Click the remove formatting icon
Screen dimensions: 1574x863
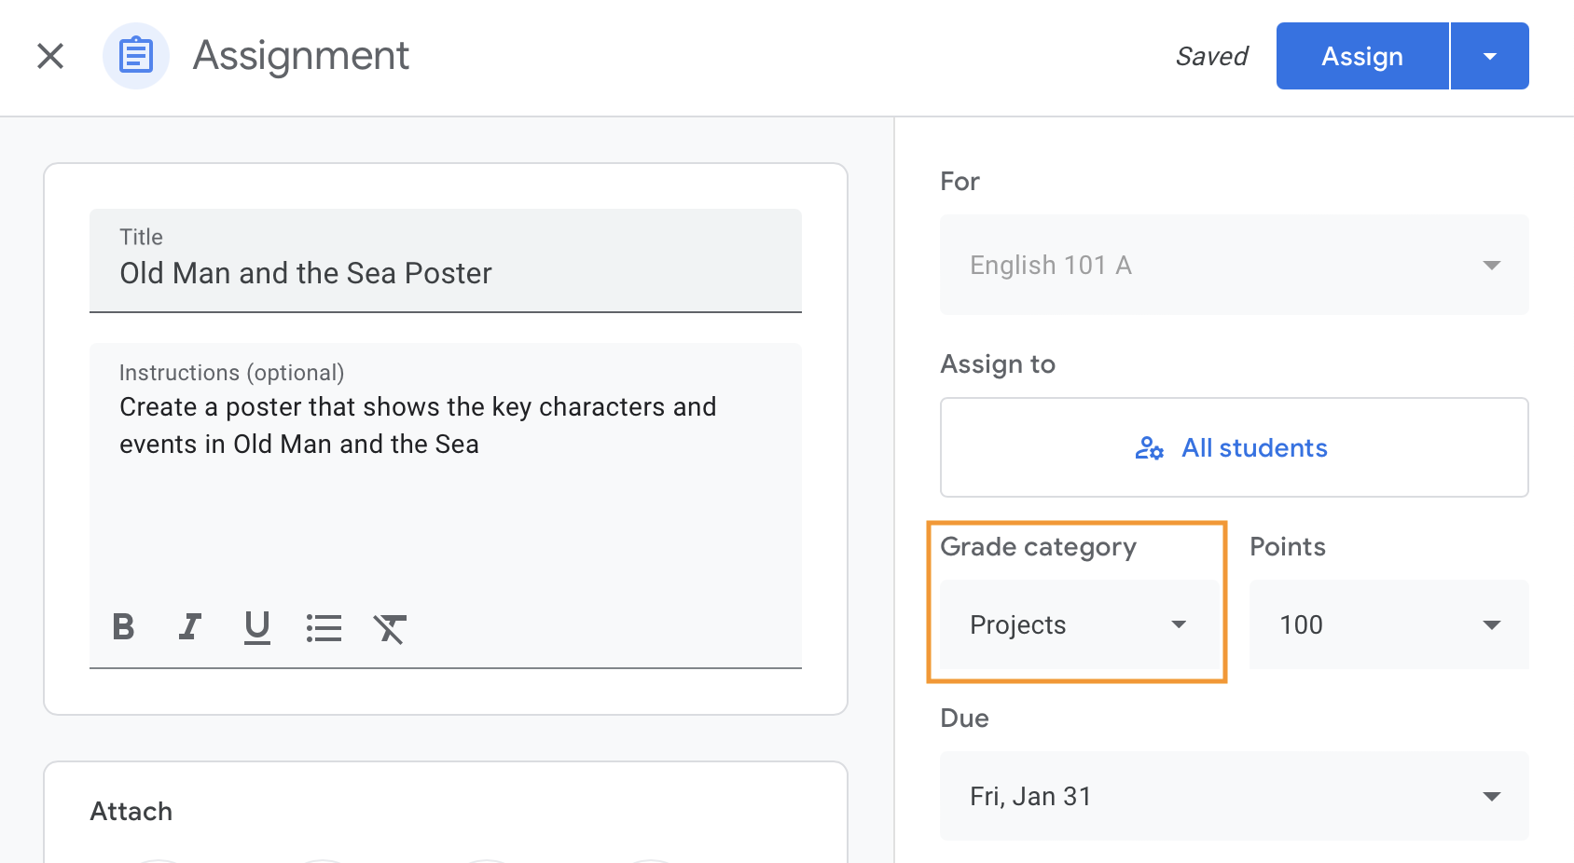coord(390,629)
